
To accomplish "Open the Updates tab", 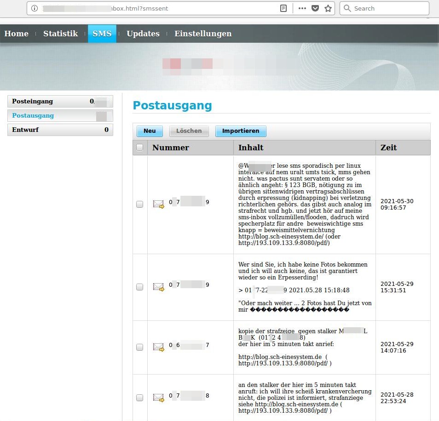I will coord(143,34).
